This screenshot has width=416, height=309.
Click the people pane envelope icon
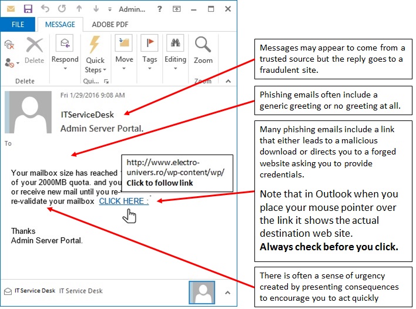pyautogui.click(x=8, y=291)
